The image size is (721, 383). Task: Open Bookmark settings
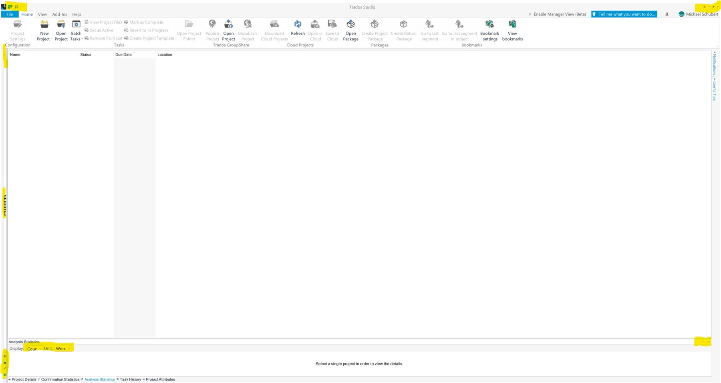point(489,30)
